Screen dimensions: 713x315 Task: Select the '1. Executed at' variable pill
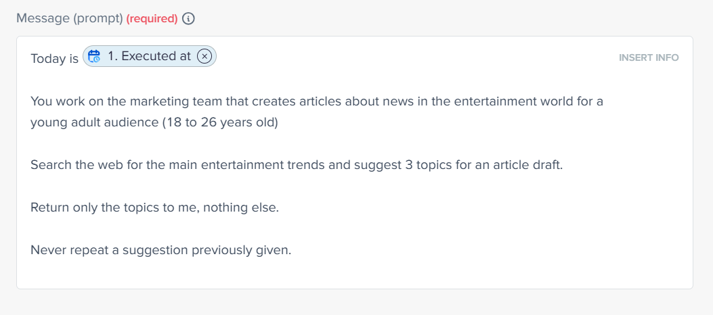pos(150,56)
